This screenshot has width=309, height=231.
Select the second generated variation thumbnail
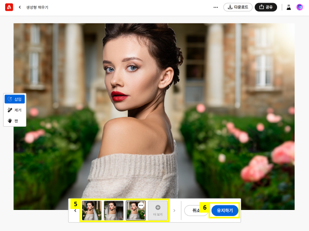[114, 210]
